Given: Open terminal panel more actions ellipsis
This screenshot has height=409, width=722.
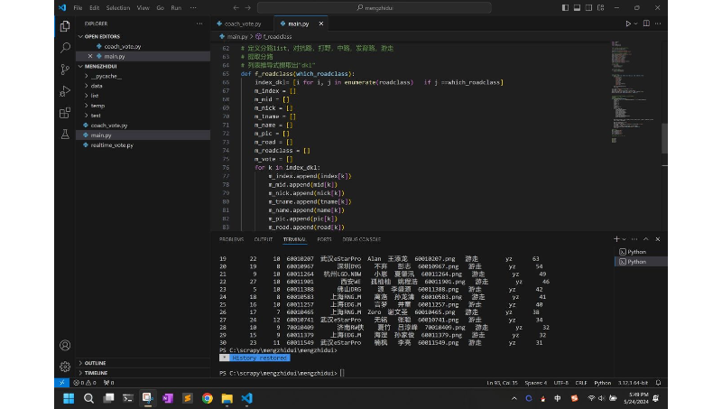Looking at the screenshot, I should tap(634, 239).
